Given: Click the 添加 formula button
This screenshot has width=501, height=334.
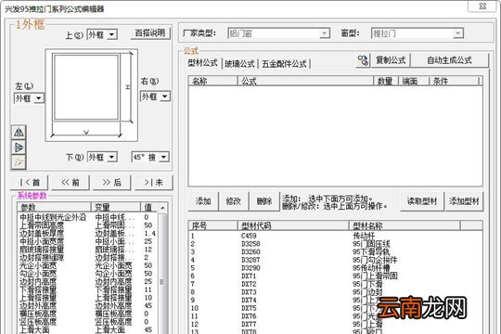Looking at the screenshot, I should click(x=203, y=201).
